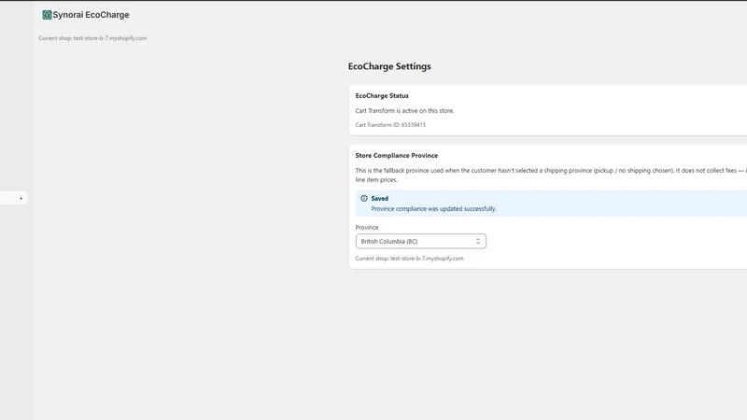
Task: Click the 'Saved' banner title
Action: click(x=380, y=198)
